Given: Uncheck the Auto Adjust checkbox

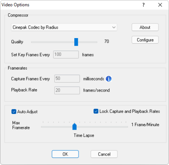Looking at the screenshot, I should (x=14, y=112).
